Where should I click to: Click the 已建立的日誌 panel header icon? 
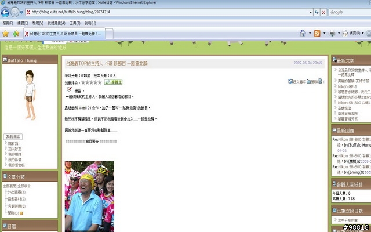click(x=334, y=210)
